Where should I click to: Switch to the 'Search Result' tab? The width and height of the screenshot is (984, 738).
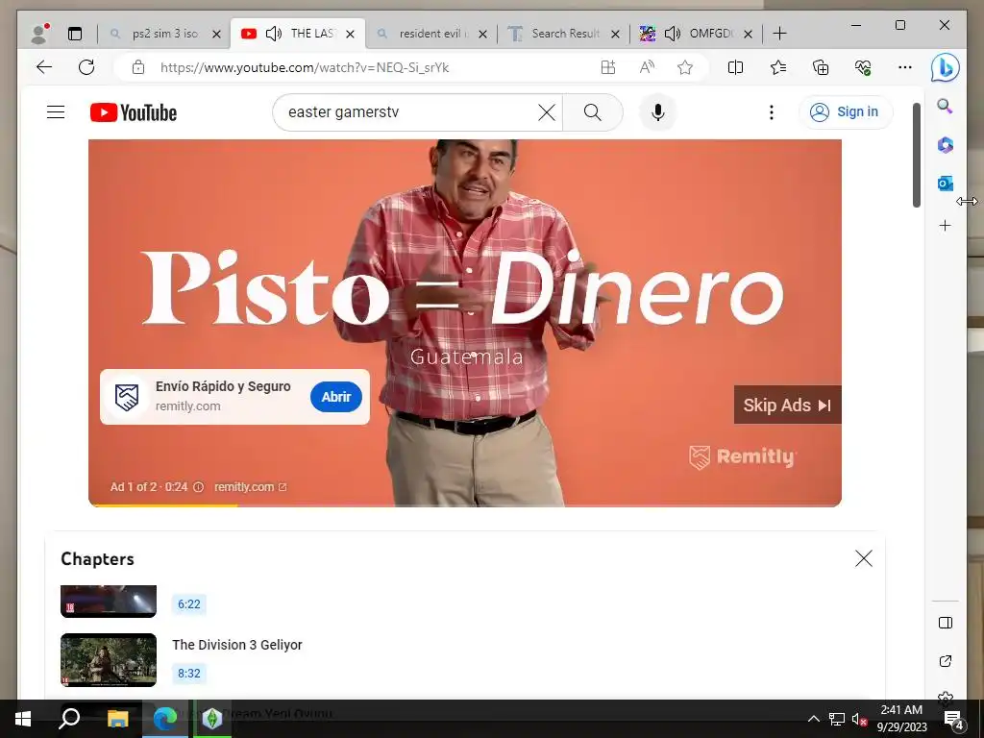point(565,34)
